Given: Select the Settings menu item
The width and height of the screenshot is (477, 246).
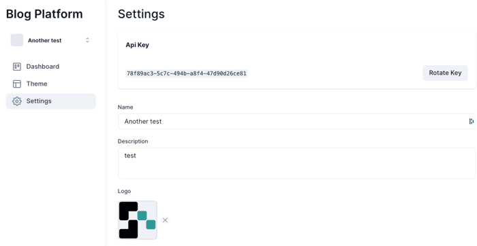Looking at the screenshot, I should click(51, 101).
